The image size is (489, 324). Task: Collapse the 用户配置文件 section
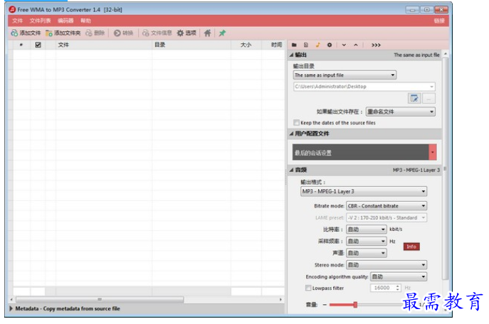point(291,134)
